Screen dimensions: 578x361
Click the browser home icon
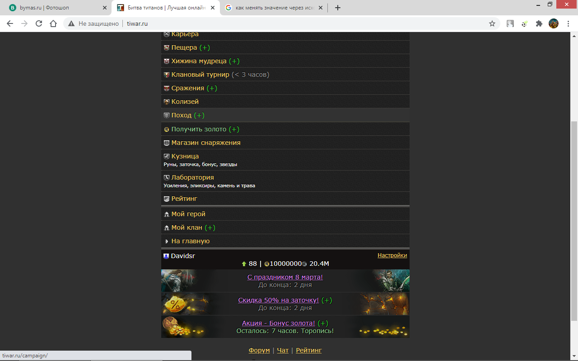coord(53,23)
